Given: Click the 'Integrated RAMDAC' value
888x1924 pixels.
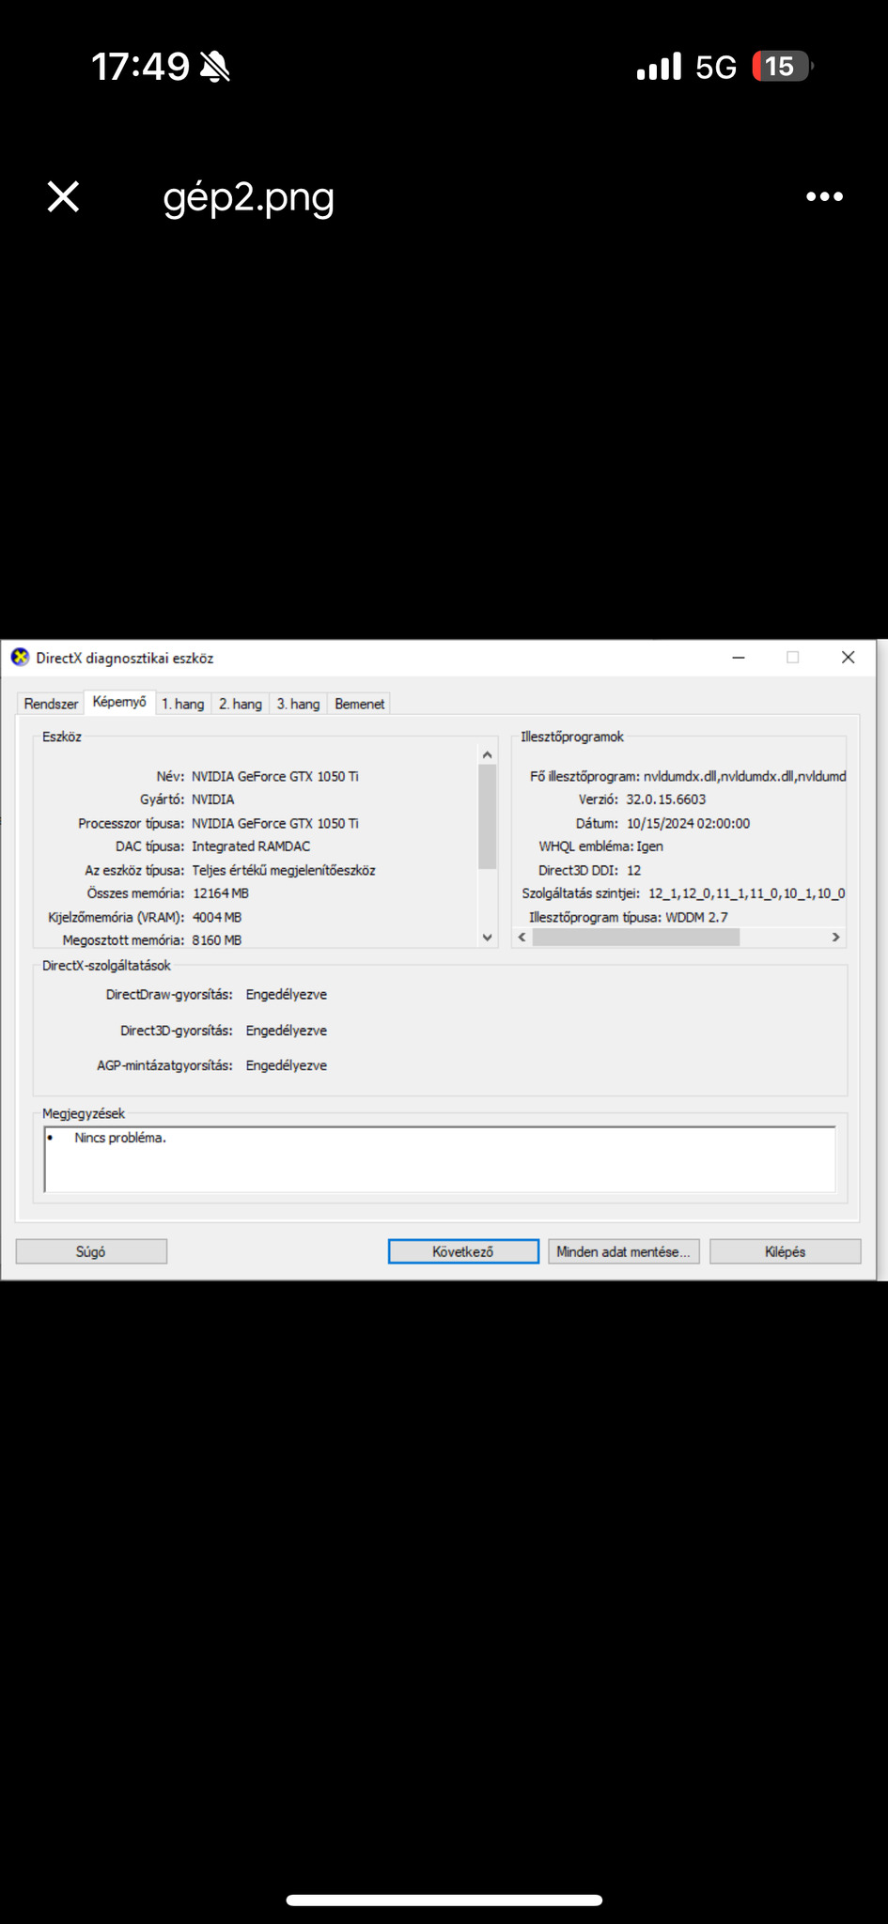Looking at the screenshot, I should tap(251, 846).
